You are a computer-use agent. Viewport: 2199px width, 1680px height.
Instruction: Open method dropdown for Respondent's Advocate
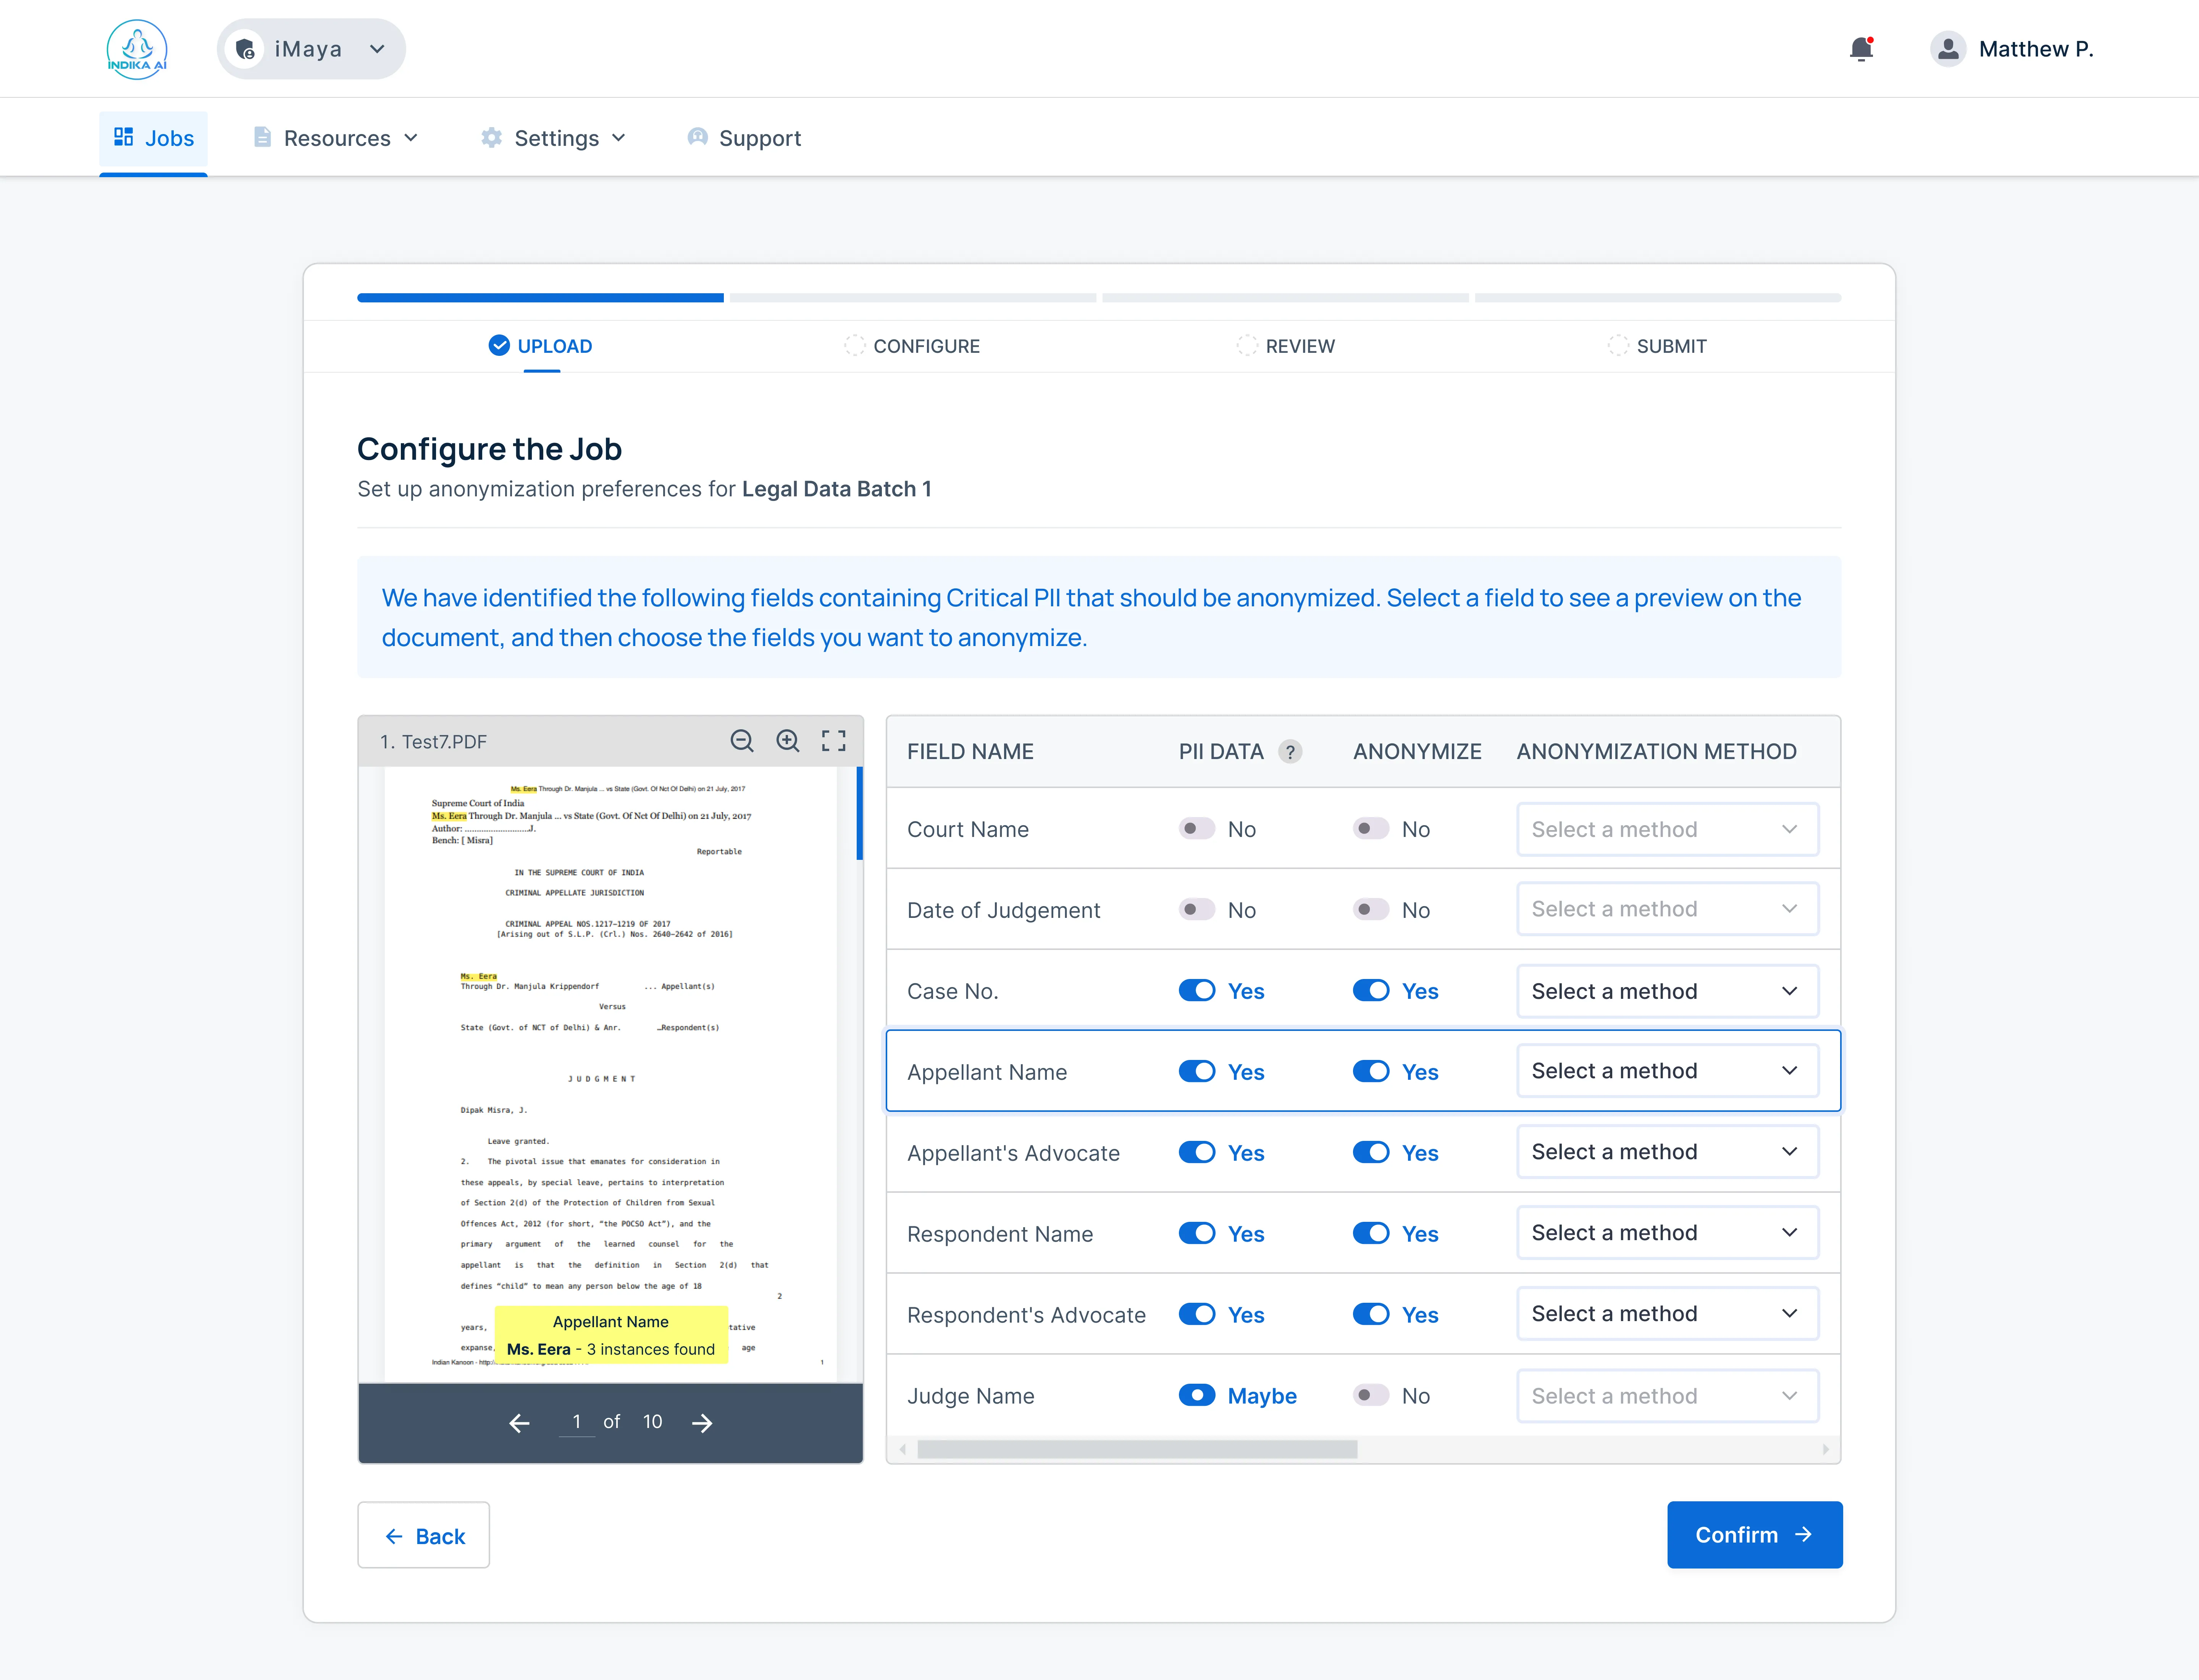(x=1666, y=1314)
